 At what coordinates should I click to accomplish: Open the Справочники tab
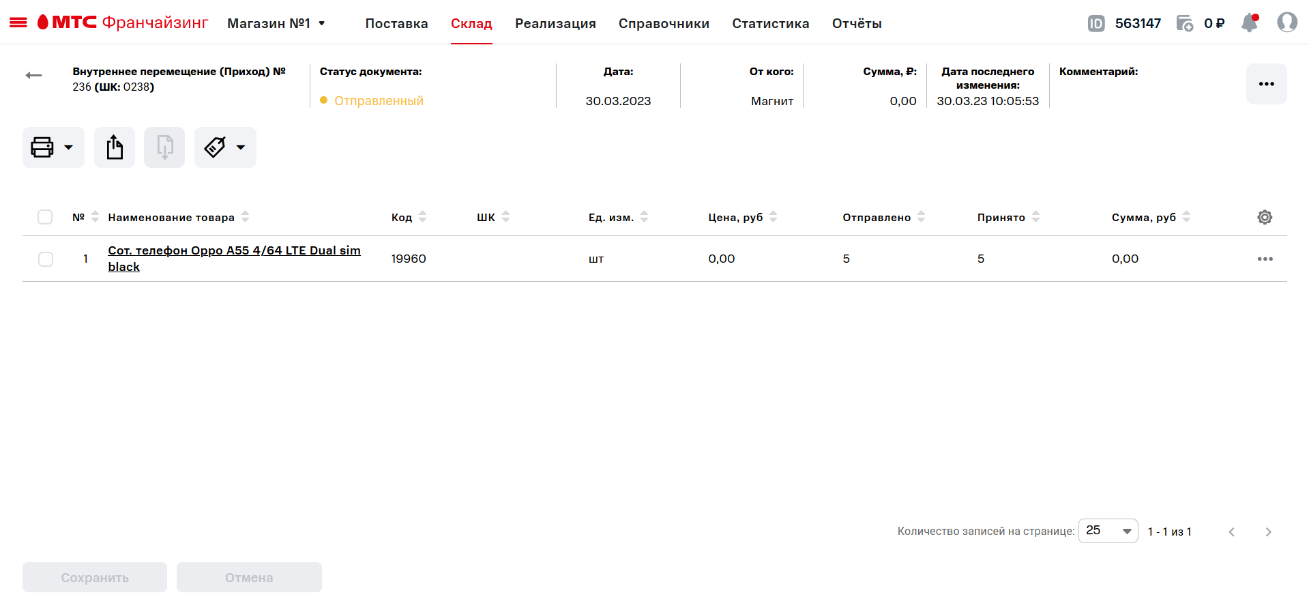[664, 23]
